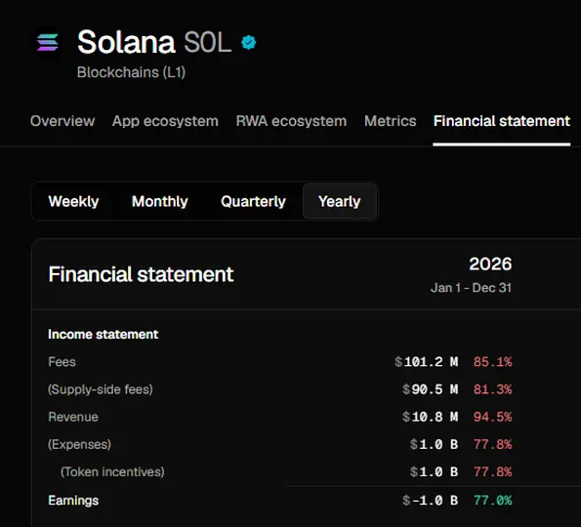The image size is (581, 527).
Task: Click the Fees row label
Action: [62, 362]
